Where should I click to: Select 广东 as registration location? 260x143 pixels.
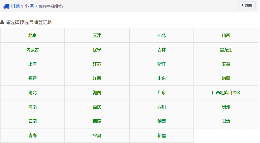pos(161,93)
